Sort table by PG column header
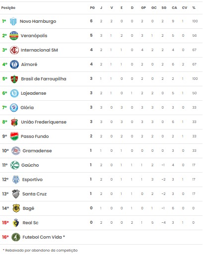This screenshot has width=203, height=257. point(92,7)
